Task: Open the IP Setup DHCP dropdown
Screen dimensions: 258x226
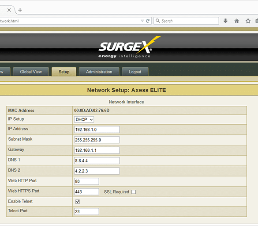Action: pos(84,119)
